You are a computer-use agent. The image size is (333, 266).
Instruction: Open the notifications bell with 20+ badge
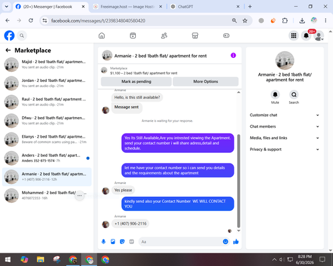pos(306,35)
